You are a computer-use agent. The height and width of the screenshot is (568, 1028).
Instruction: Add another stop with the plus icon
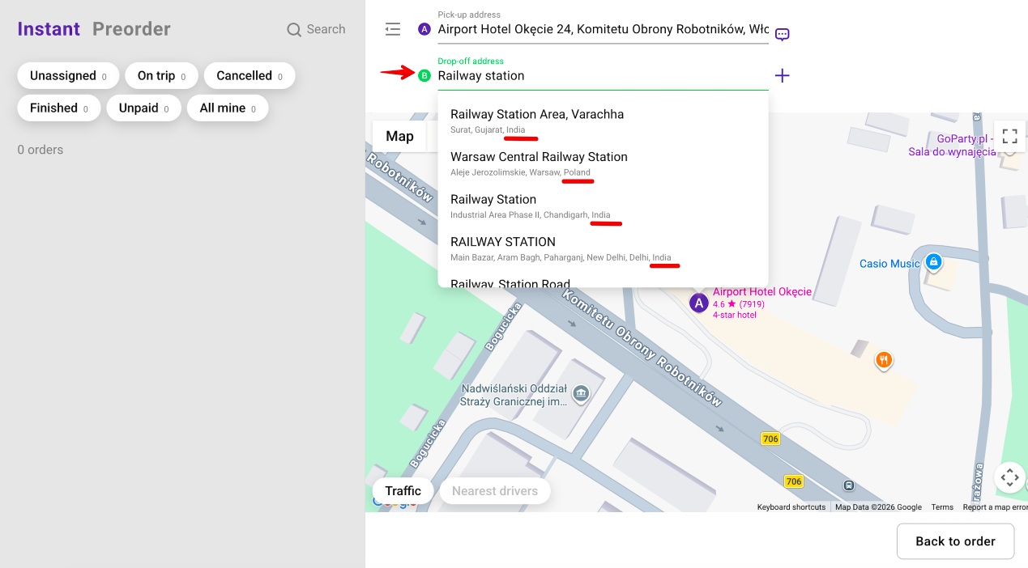click(782, 75)
